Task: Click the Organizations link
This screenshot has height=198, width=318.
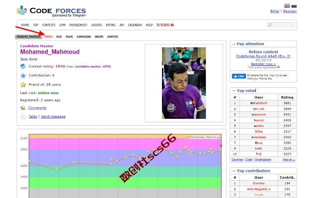Action: [x=263, y=159]
